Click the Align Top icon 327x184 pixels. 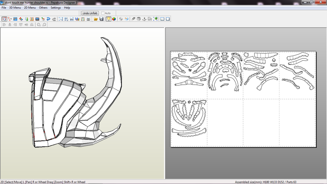(21, 25)
